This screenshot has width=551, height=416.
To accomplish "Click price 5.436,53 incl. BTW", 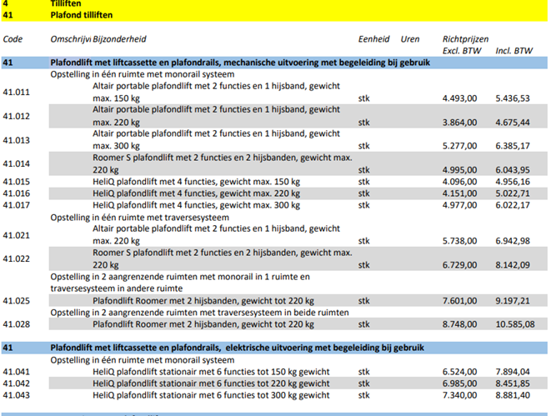I will [513, 98].
